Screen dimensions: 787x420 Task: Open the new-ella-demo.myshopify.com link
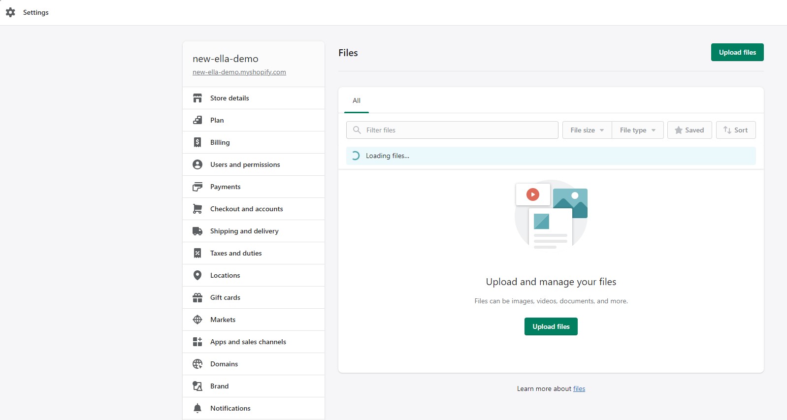(x=239, y=72)
